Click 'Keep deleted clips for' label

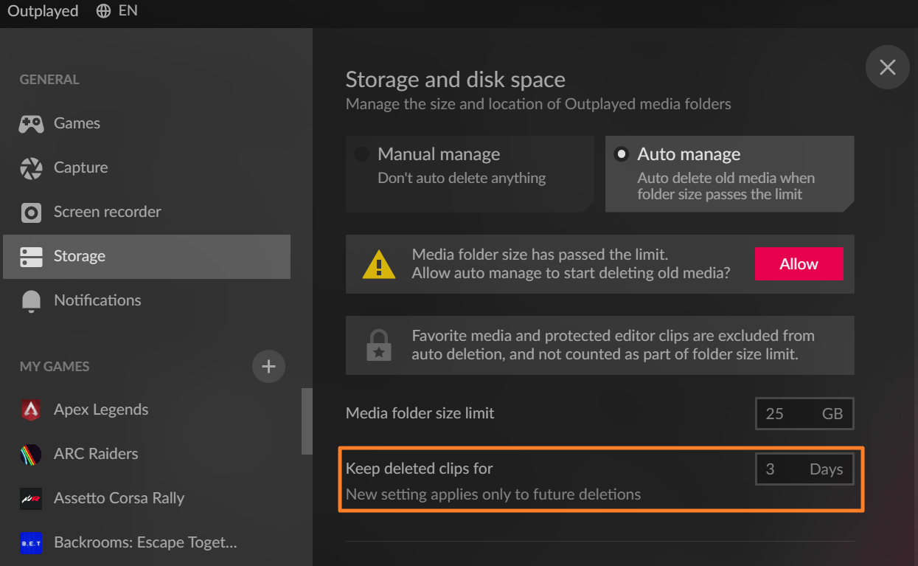420,469
